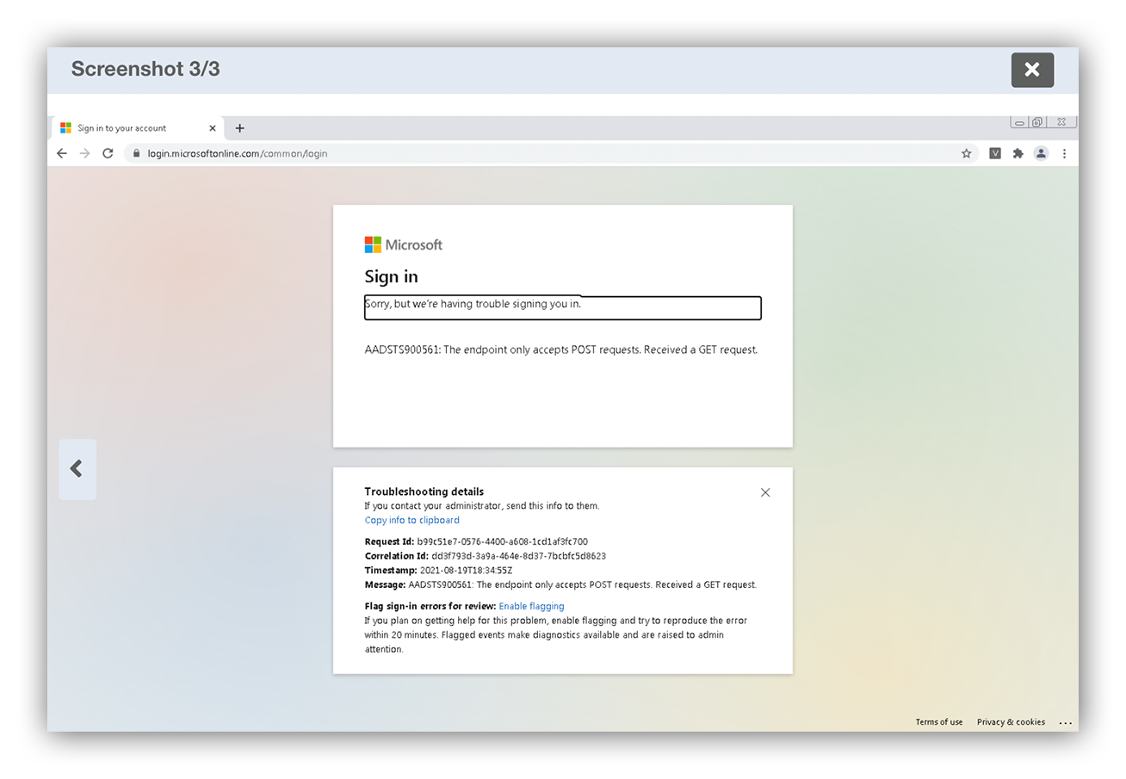Open the Chrome three-dot menu
The height and width of the screenshot is (779, 1126).
pyautogui.click(x=1065, y=153)
